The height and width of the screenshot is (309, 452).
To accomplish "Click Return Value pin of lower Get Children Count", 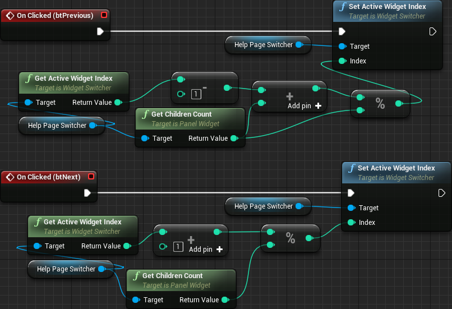I will (x=225, y=300).
